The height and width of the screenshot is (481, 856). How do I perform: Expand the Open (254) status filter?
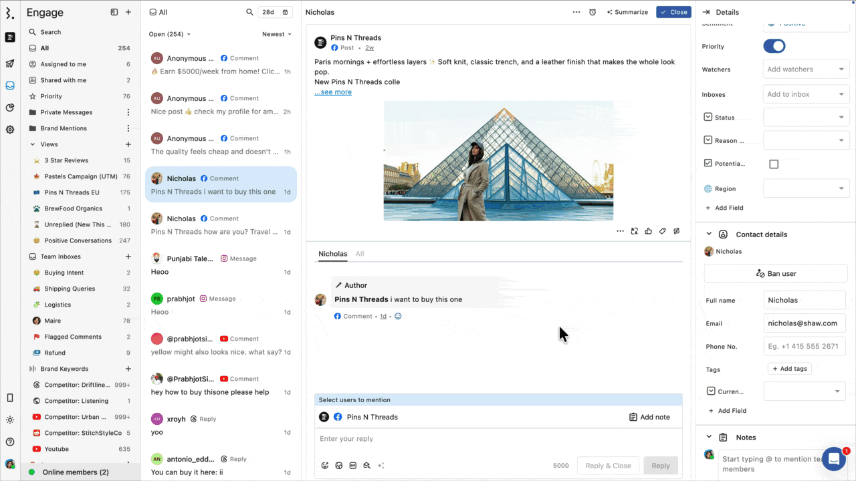tap(170, 34)
